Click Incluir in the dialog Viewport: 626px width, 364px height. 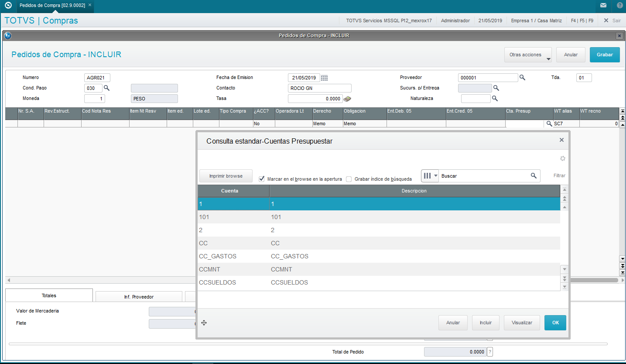[x=486, y=323]
